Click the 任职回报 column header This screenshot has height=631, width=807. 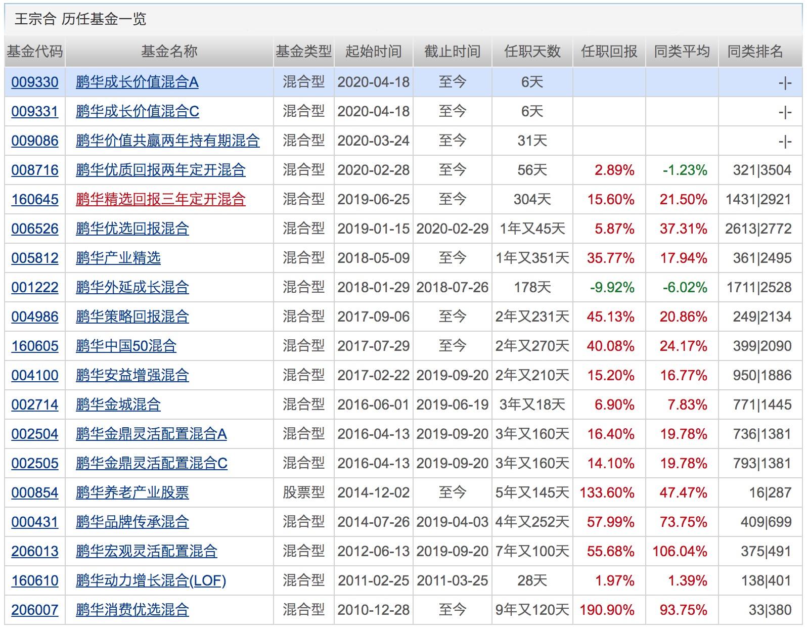pos(609,51)
